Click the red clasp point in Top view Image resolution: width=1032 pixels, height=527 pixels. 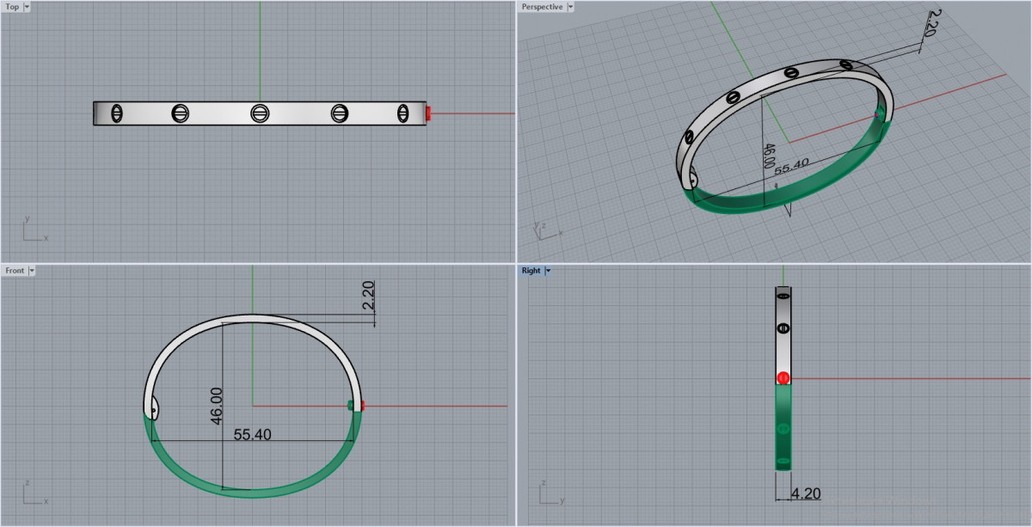[428, 113]
